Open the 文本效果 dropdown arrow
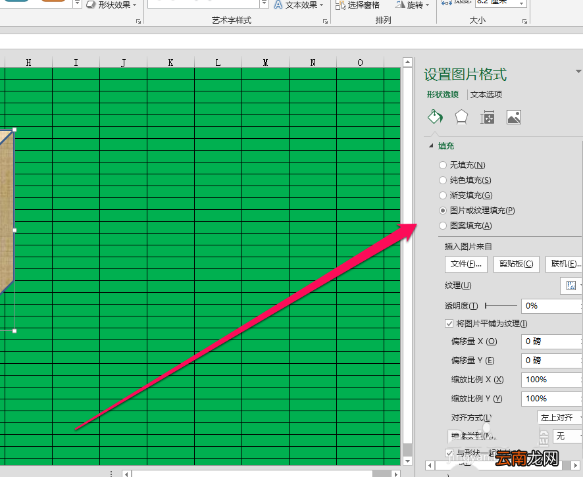The height and width of the screenshot is (477, 583). click(x=321, y=5)
